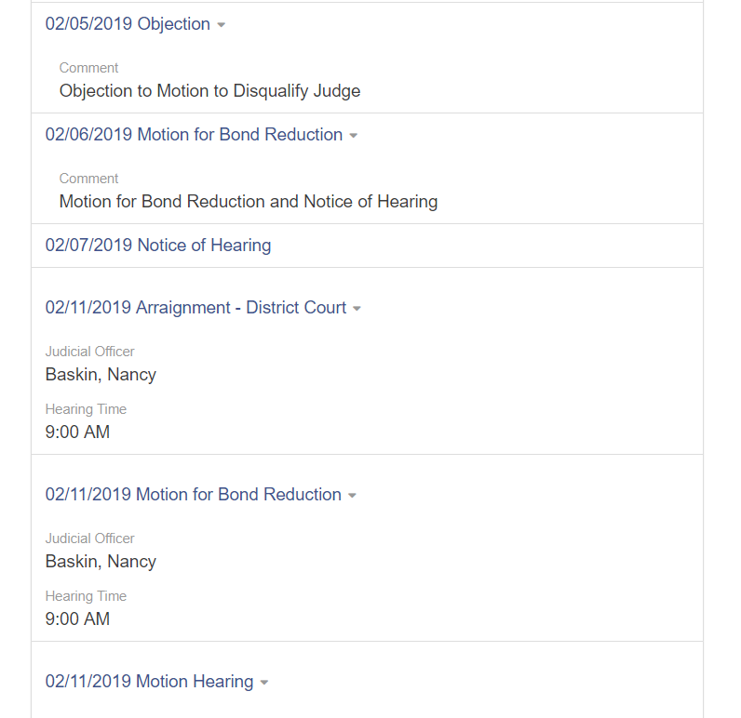Click Baskin, Nancy under the Arraignment entry
741x718 pixels.
101,375
